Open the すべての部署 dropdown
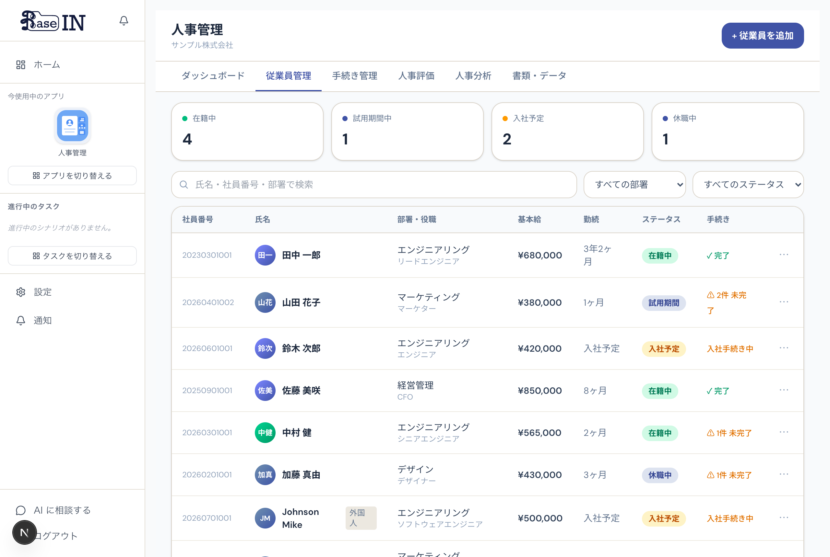This screenshot has height=557, width=830. pos(634,184)
